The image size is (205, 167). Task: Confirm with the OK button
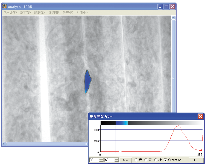point(196,160)
